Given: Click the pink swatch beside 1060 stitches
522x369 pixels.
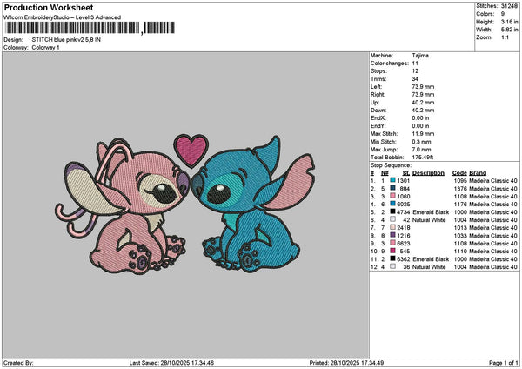Looking at the screenshot, I should pyautogui.click(x=393, y=196).
